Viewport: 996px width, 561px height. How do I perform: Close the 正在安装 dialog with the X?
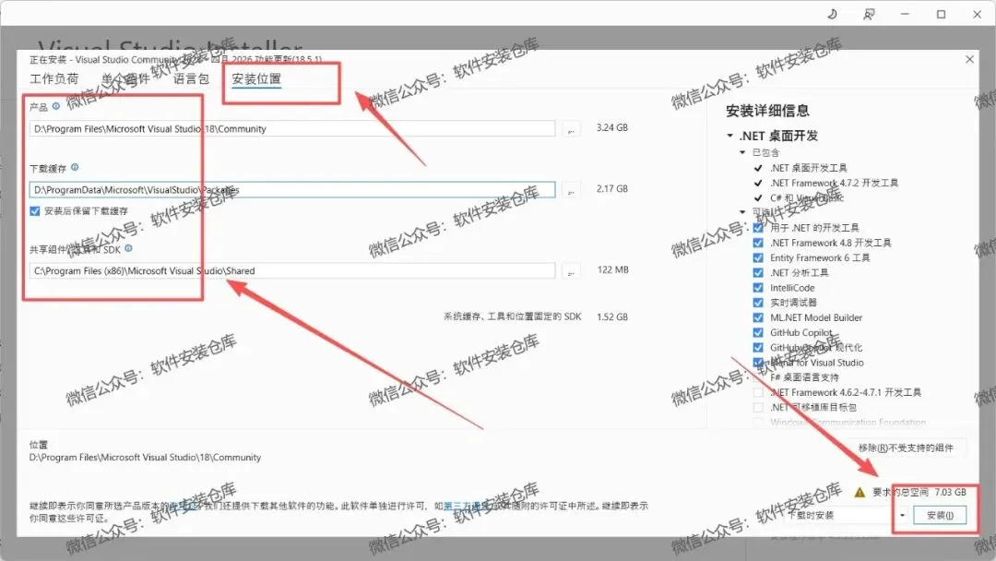click(x=969, y=59)
